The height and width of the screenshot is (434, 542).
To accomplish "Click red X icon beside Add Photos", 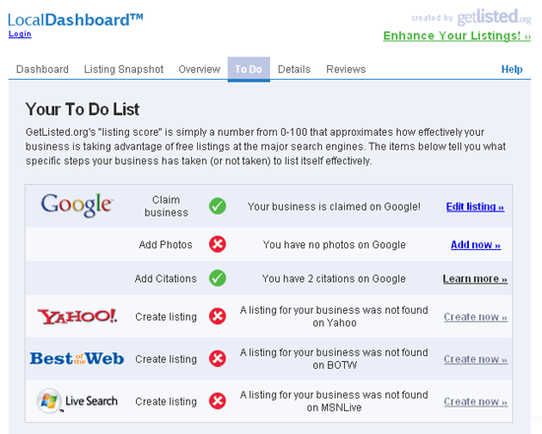I will click(x=218, y=244).
